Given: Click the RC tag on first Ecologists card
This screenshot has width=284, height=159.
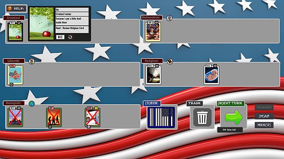Looking at the screenshot, I should pyautogui.click(x=12, y=108).
